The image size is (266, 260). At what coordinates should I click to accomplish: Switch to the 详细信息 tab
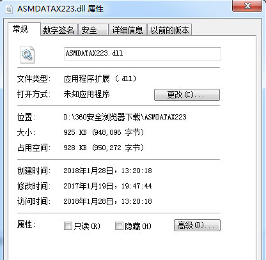coord(128,30)
